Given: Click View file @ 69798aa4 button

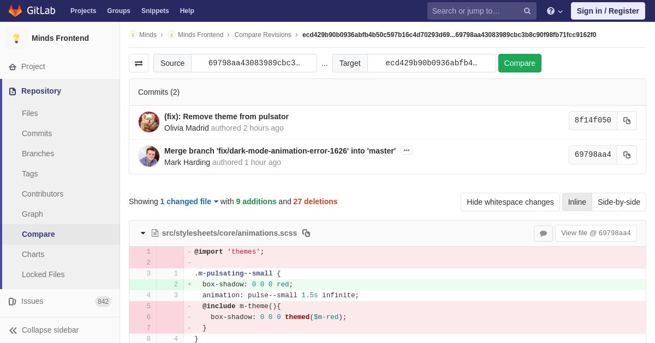Looking at the screenshot, I should [x=596, y=233].
